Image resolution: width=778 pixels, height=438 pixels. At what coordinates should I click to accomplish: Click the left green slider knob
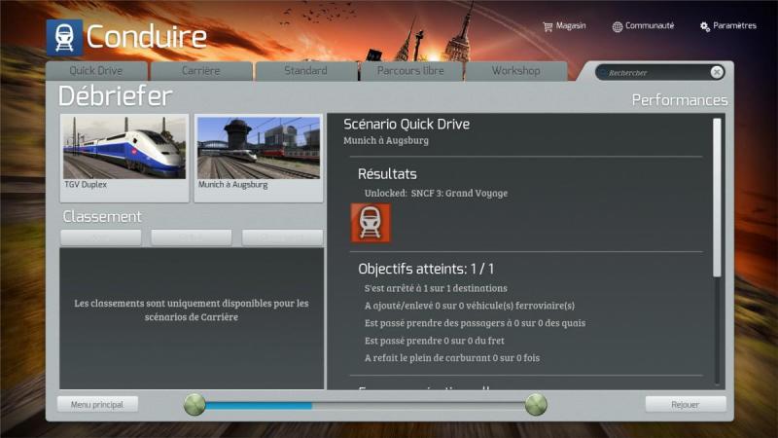pyautogui.click(x=194, y=405)
